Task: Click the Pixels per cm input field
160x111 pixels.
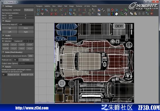Action: [15, 60]
